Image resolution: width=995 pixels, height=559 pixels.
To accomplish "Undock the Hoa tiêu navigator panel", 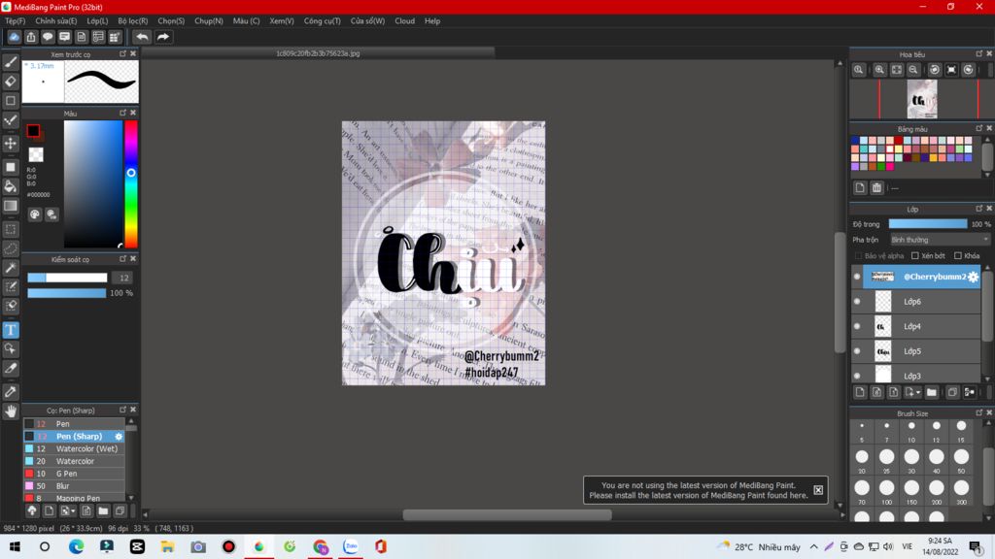I will point(979,54).
